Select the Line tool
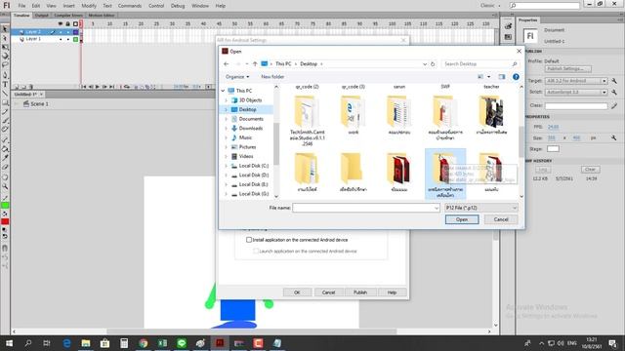 5,94
